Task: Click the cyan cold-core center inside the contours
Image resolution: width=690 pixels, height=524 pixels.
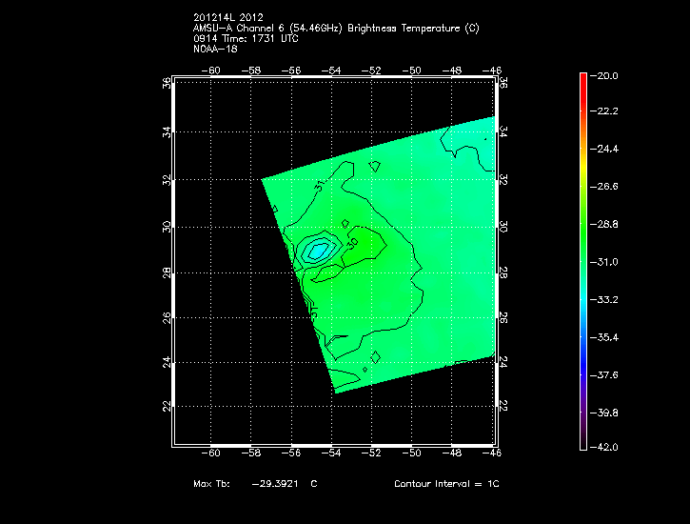Action: (317, 252)
